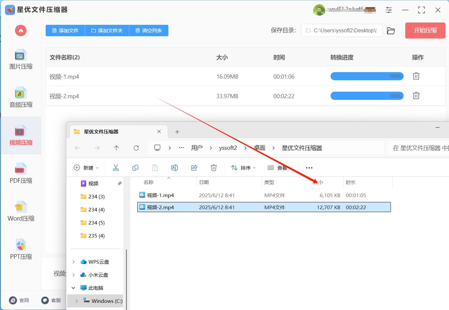Click 星优文件压缩器 breadcrumb segment
This screenshot has width=449, height=310.
click(302, 148)
